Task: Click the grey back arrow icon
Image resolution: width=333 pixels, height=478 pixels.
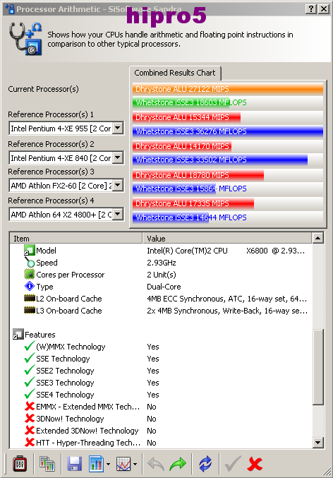Action: [x=156, y=464]
